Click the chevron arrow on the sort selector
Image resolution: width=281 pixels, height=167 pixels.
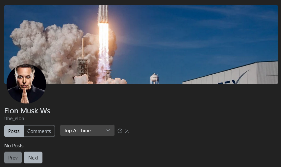point(108,130)
